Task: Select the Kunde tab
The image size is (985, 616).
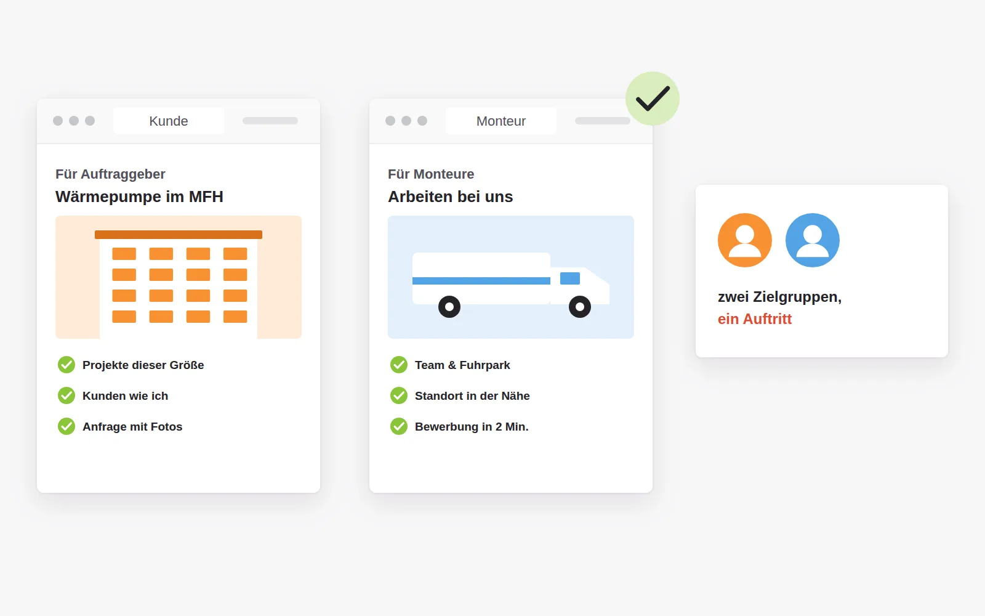Action: coord(169,121)
